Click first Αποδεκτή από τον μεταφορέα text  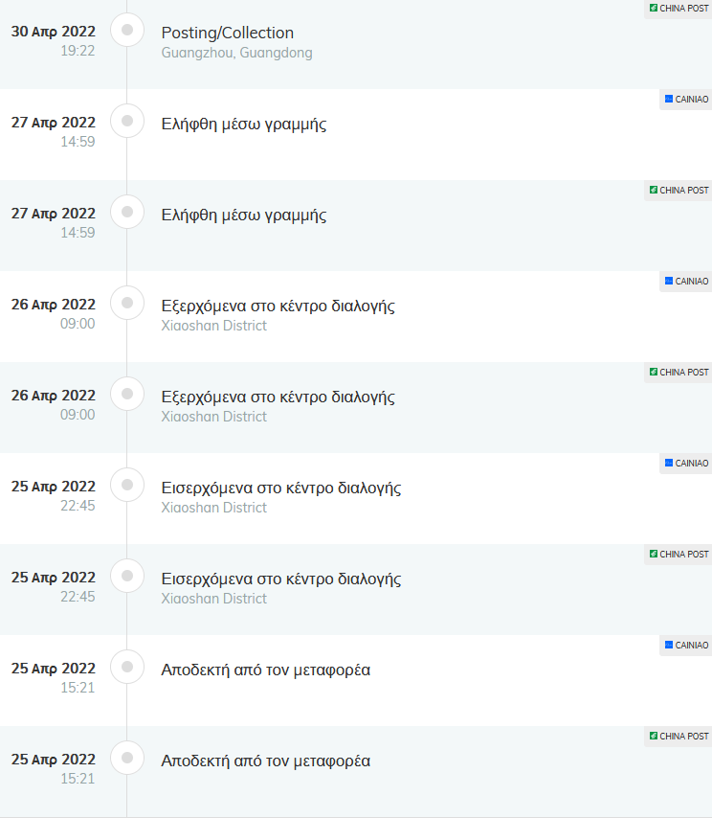pos(266,670)
